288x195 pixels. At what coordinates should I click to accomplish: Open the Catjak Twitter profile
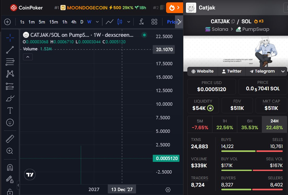(231, 71)
